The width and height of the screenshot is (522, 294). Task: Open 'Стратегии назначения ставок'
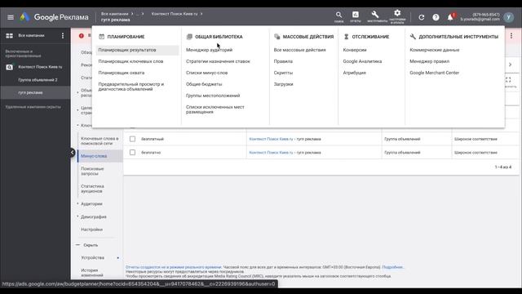tap(218, 61)
